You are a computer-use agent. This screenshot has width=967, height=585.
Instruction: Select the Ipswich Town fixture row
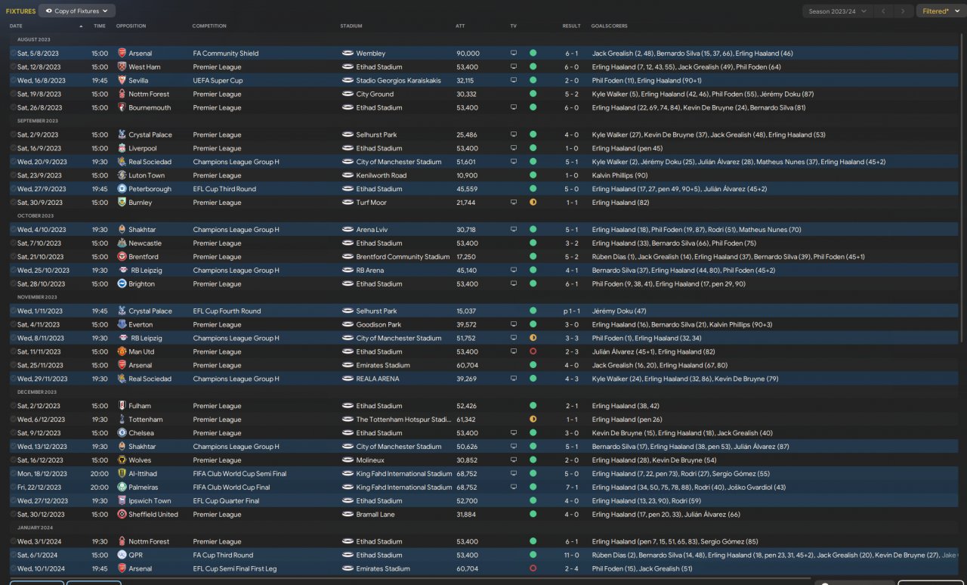pyautogui.click(x=483, y=501)
